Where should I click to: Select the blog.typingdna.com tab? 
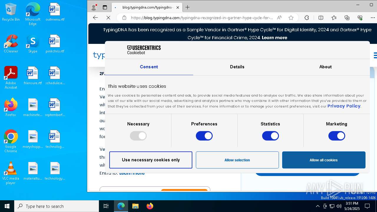click(147, 7)
